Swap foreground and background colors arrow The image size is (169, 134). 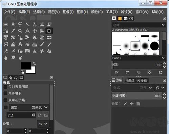tap(34, 63)
